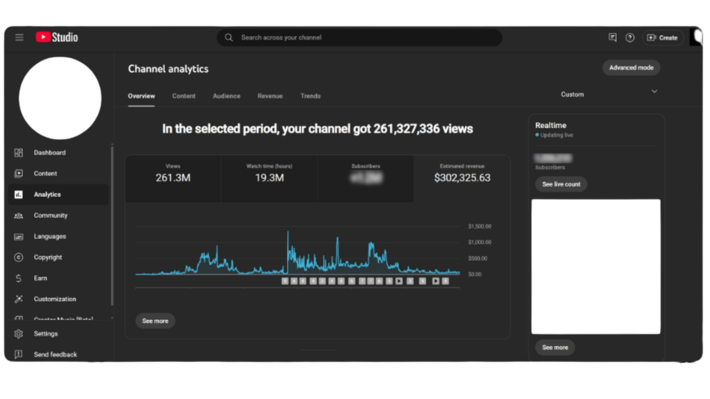The image size is (710, 399).
Task: Expand the Custom date range dropdown
Action: (609, 92)
